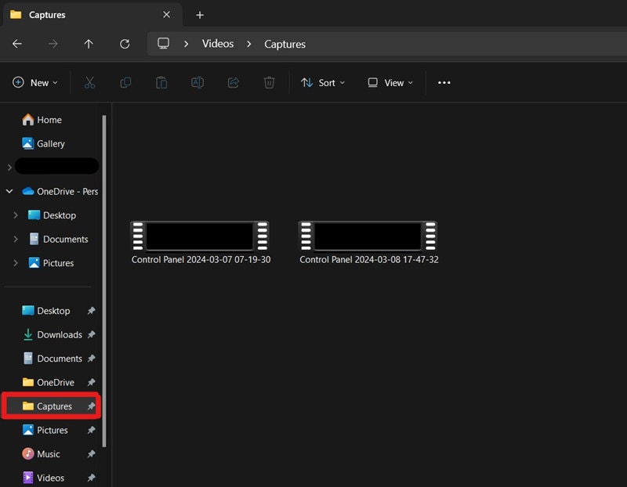This screenshot has height=487, width=627.
Task: Collapse the OneDrive - Pers tree entry
Action: pyautogui.click(x=9, y=191)
